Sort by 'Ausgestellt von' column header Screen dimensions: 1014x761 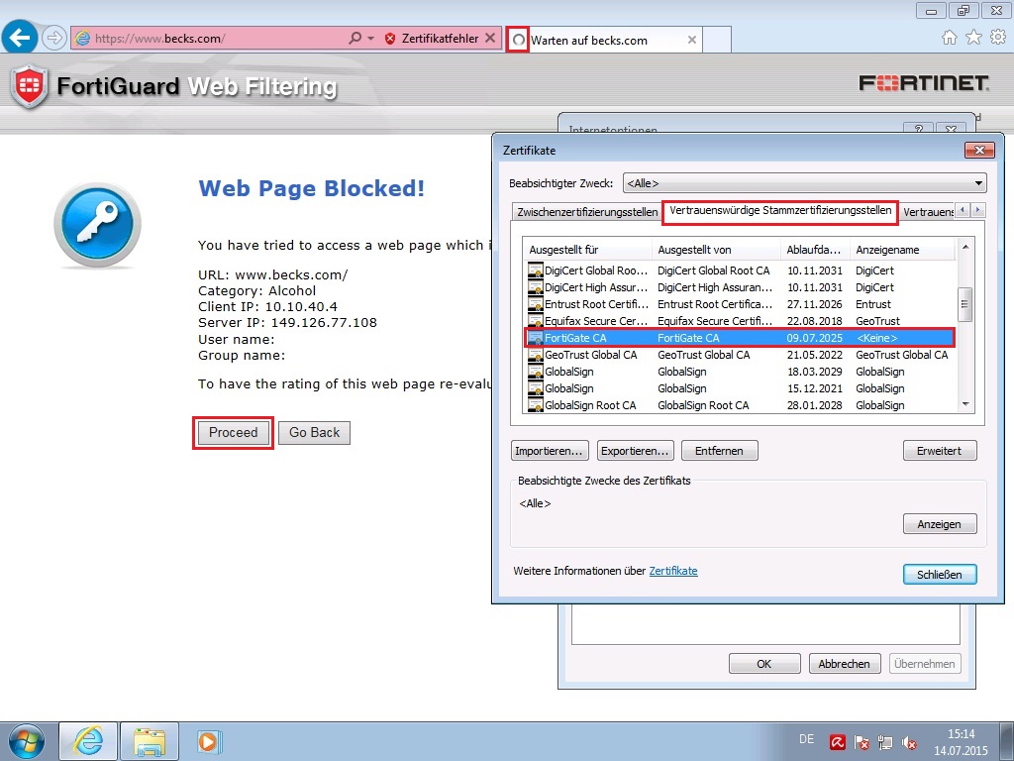click(717, 250)
